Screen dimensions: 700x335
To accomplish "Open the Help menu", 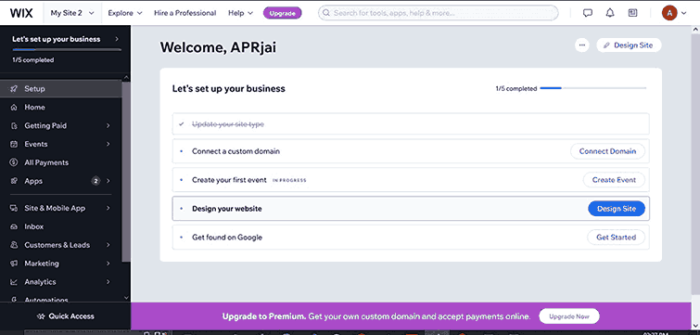I will 241,13.
